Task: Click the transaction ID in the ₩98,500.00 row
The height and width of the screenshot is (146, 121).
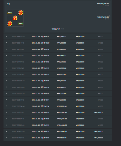Action: pyautogui.click(x=18, y=100)
